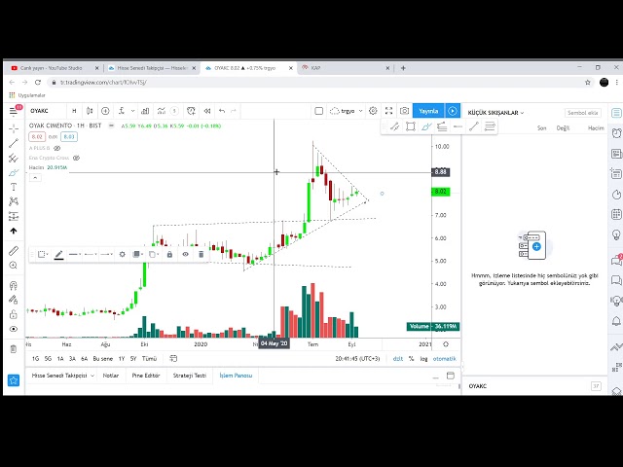Open visual order layers dropdown
Screen dimensions: 623x467
(138, 254)
